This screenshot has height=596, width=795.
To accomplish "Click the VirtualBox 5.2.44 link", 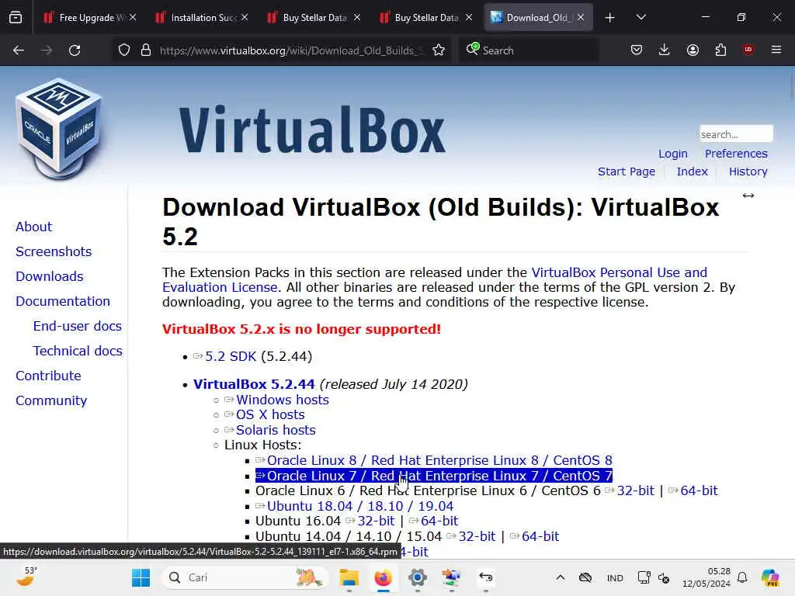I will click(254, 384).
